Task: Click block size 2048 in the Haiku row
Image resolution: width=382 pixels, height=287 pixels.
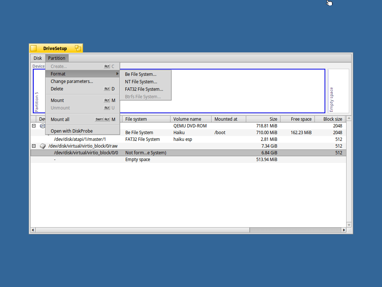Action: click(338, 133)
